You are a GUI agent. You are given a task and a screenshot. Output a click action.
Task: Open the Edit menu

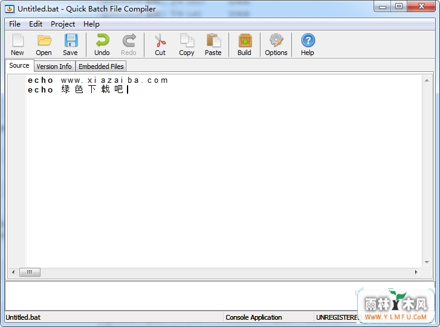pyautogui.click(x=36, y=24)
